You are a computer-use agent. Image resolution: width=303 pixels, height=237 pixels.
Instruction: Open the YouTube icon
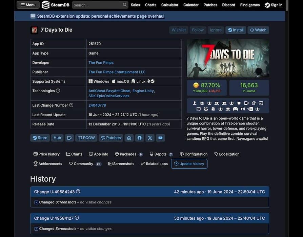(x=160, y=138)
